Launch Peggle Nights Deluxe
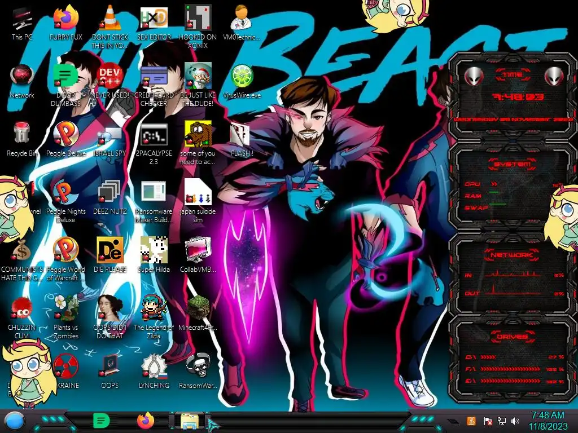 click(x=66, y=201)
